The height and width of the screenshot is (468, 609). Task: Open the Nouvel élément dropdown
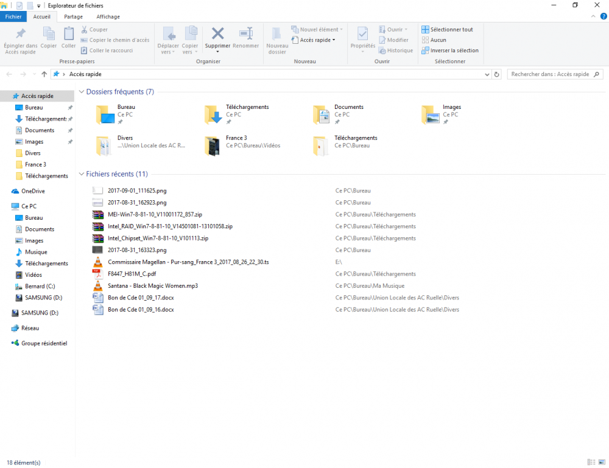pos(317,29)
